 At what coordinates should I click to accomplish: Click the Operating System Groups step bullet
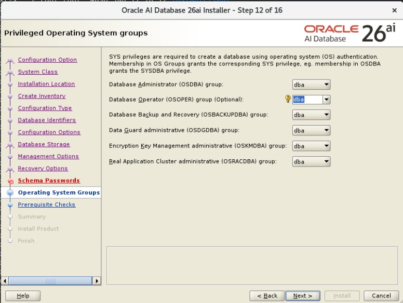(x=10, y=192)
